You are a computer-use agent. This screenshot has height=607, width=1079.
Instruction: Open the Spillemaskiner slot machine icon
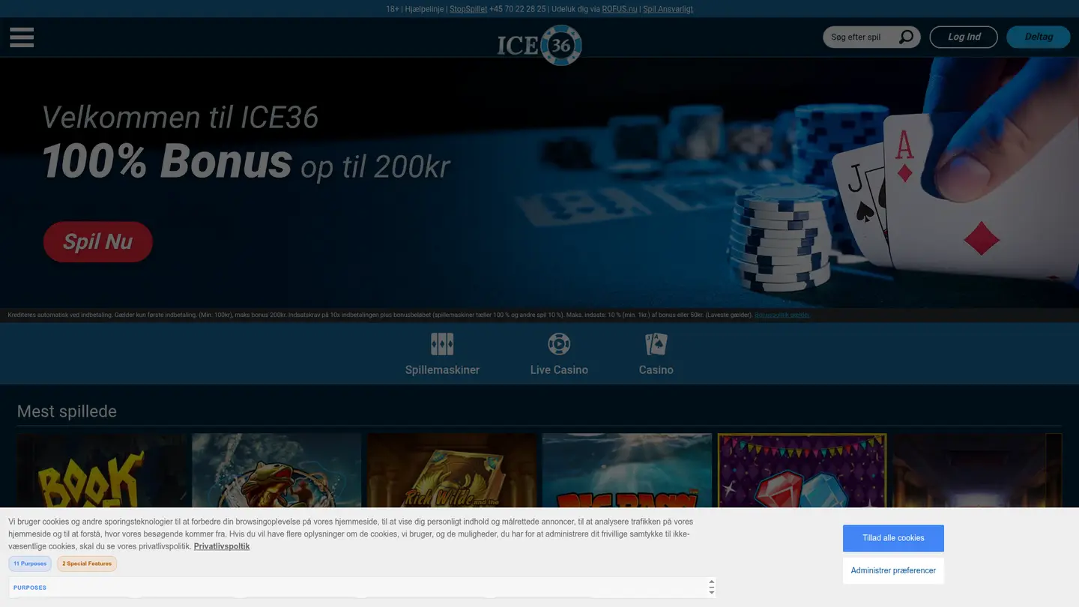click(x=442, y=344)
